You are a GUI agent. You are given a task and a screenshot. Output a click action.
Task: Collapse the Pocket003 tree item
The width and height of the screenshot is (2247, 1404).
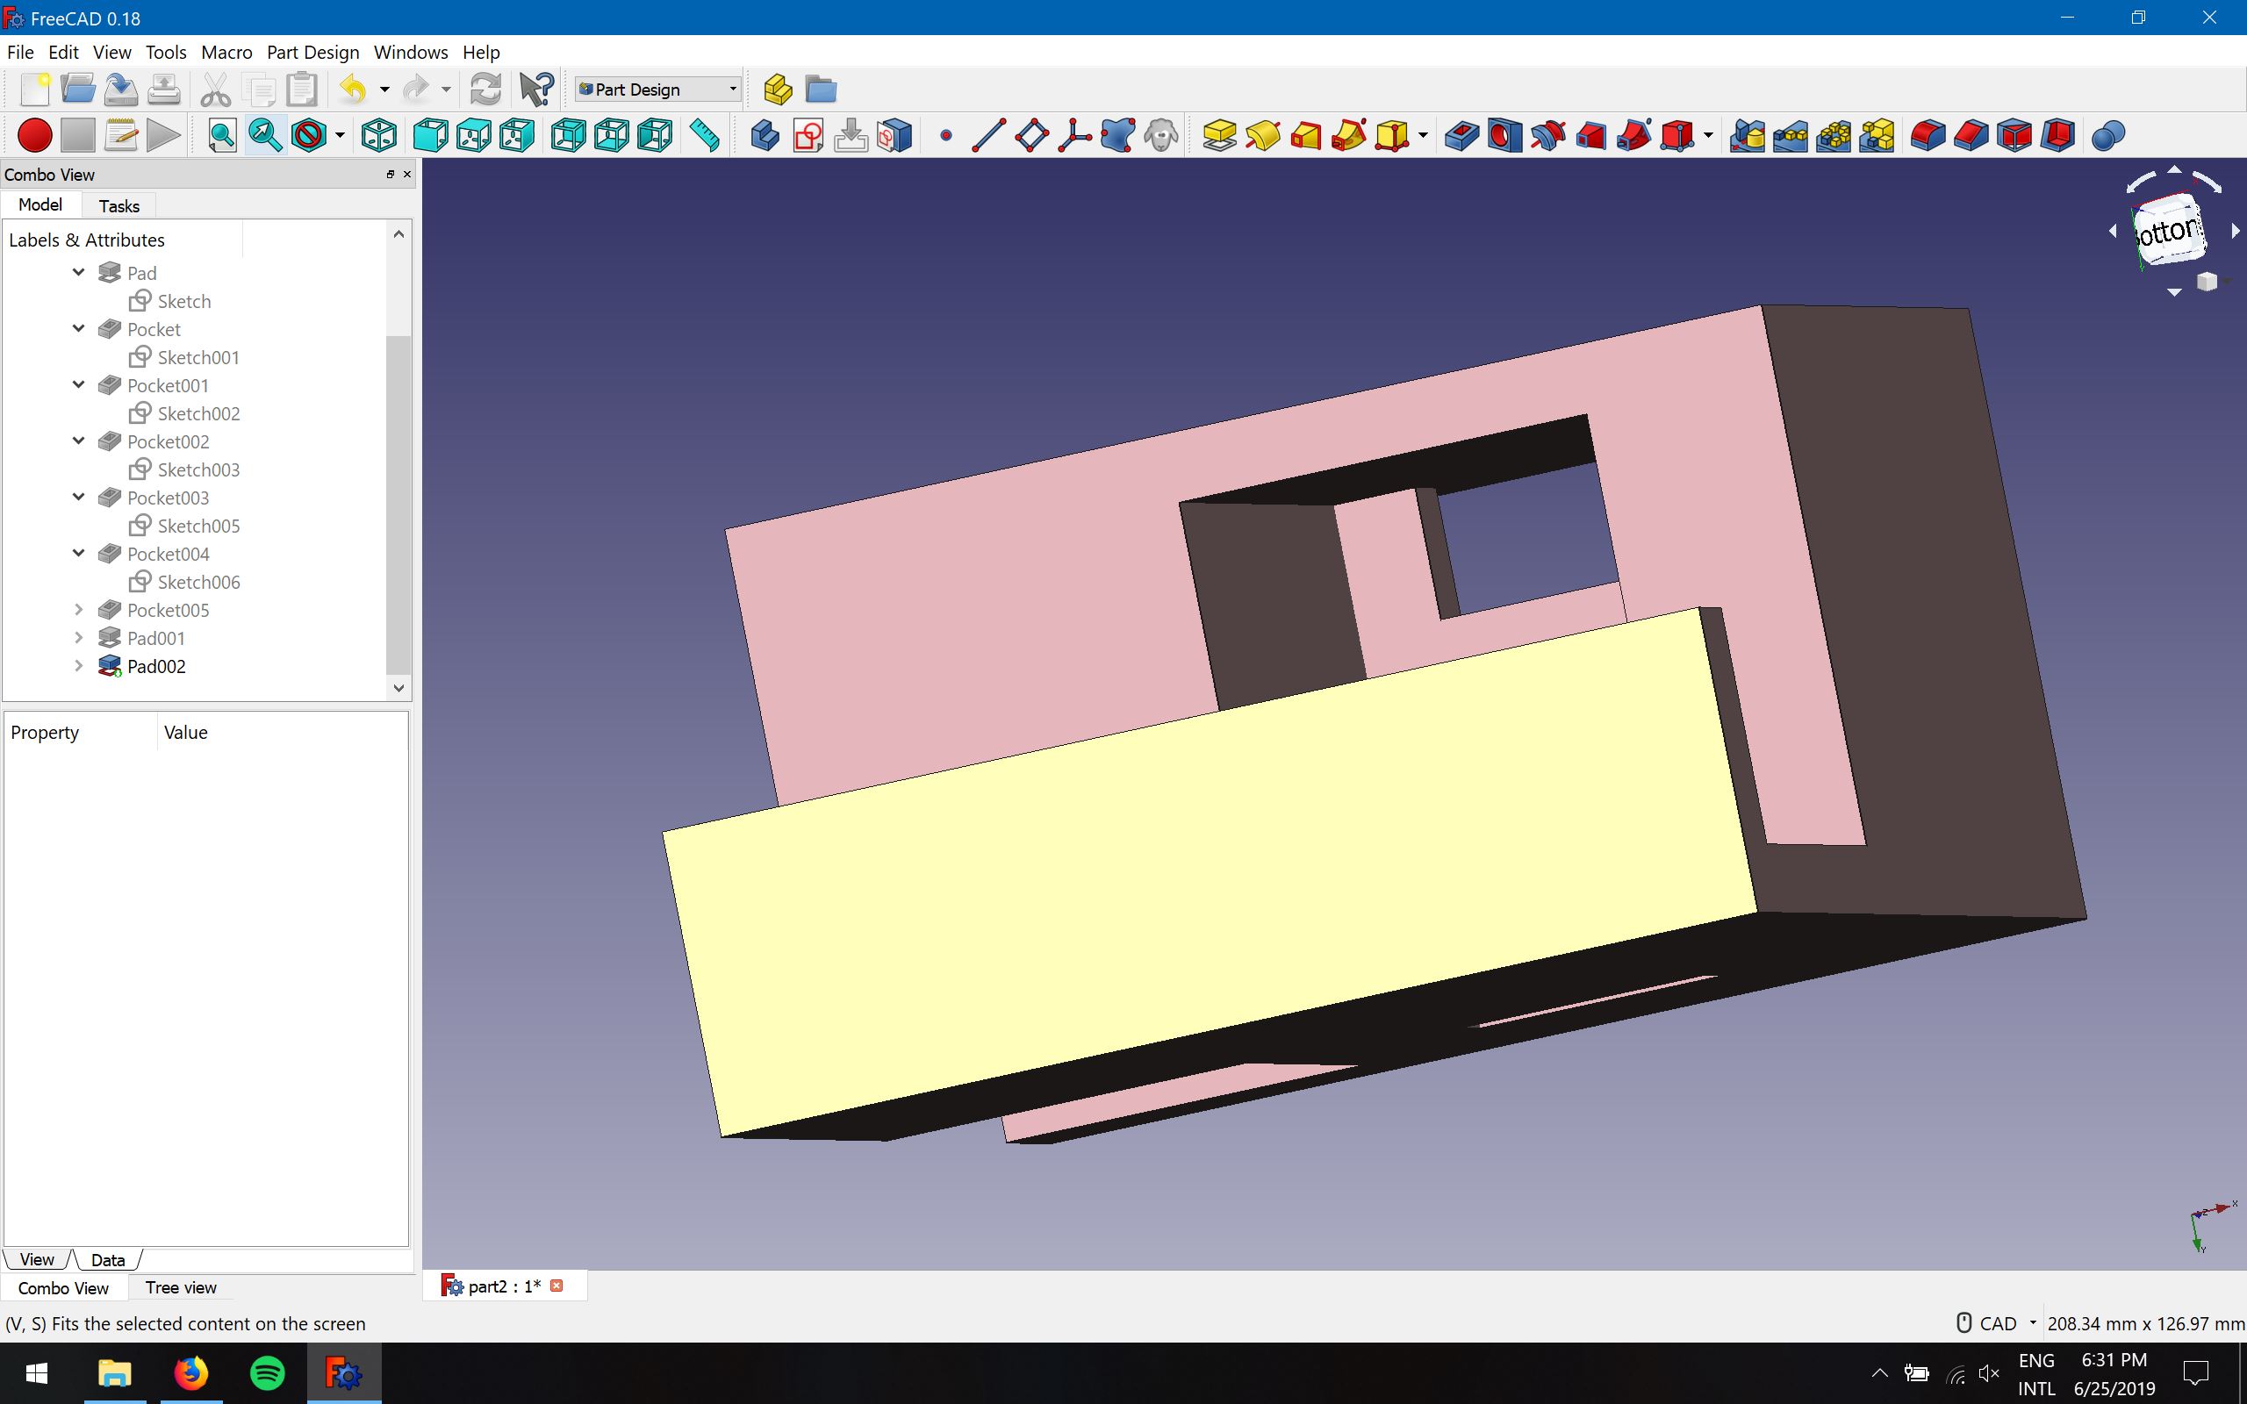coord(79,498)
